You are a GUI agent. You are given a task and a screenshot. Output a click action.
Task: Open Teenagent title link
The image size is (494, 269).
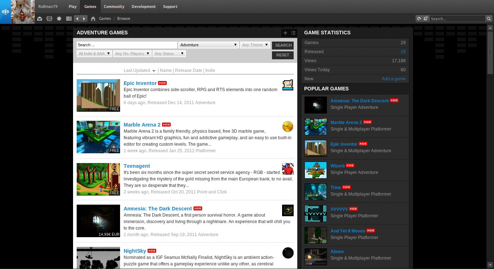137,166
